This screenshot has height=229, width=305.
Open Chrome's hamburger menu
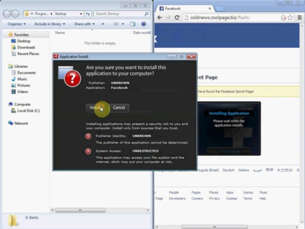click(x=300, y=17)
